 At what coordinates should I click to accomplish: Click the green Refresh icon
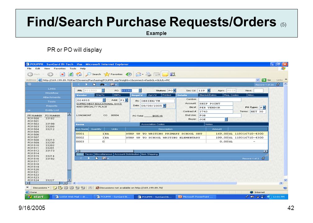[x=71, y=74]
